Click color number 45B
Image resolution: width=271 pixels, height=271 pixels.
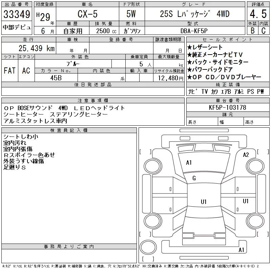click(56, 78)
